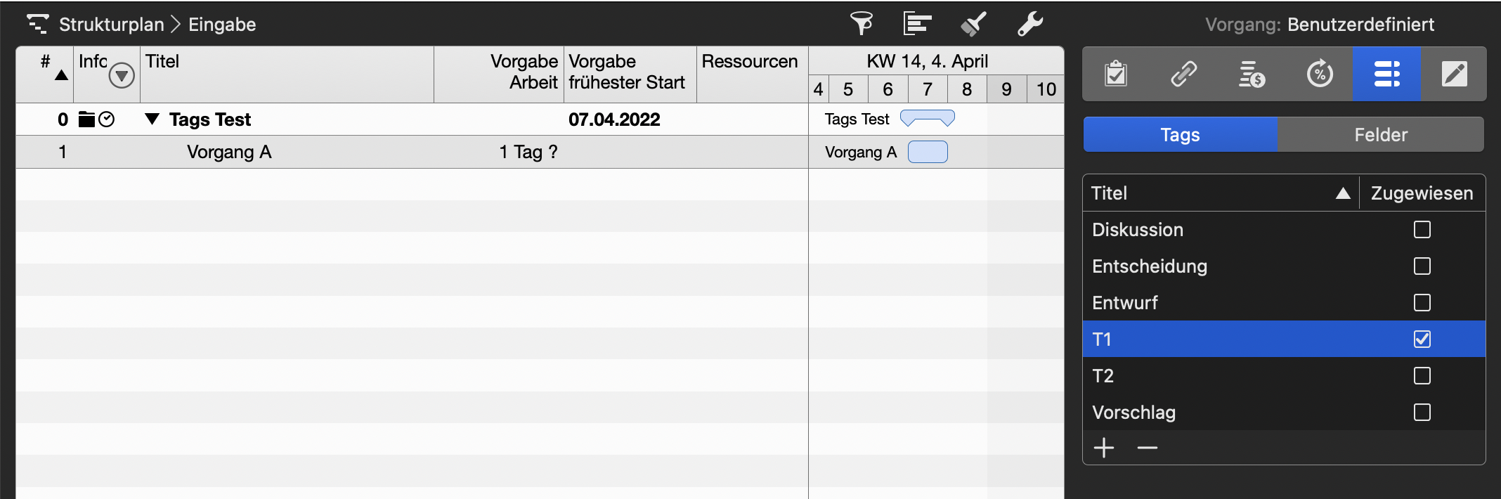1501x499 pixels.
Task: Open the cost list dollar inspector icon
Action: [1252, 74]
